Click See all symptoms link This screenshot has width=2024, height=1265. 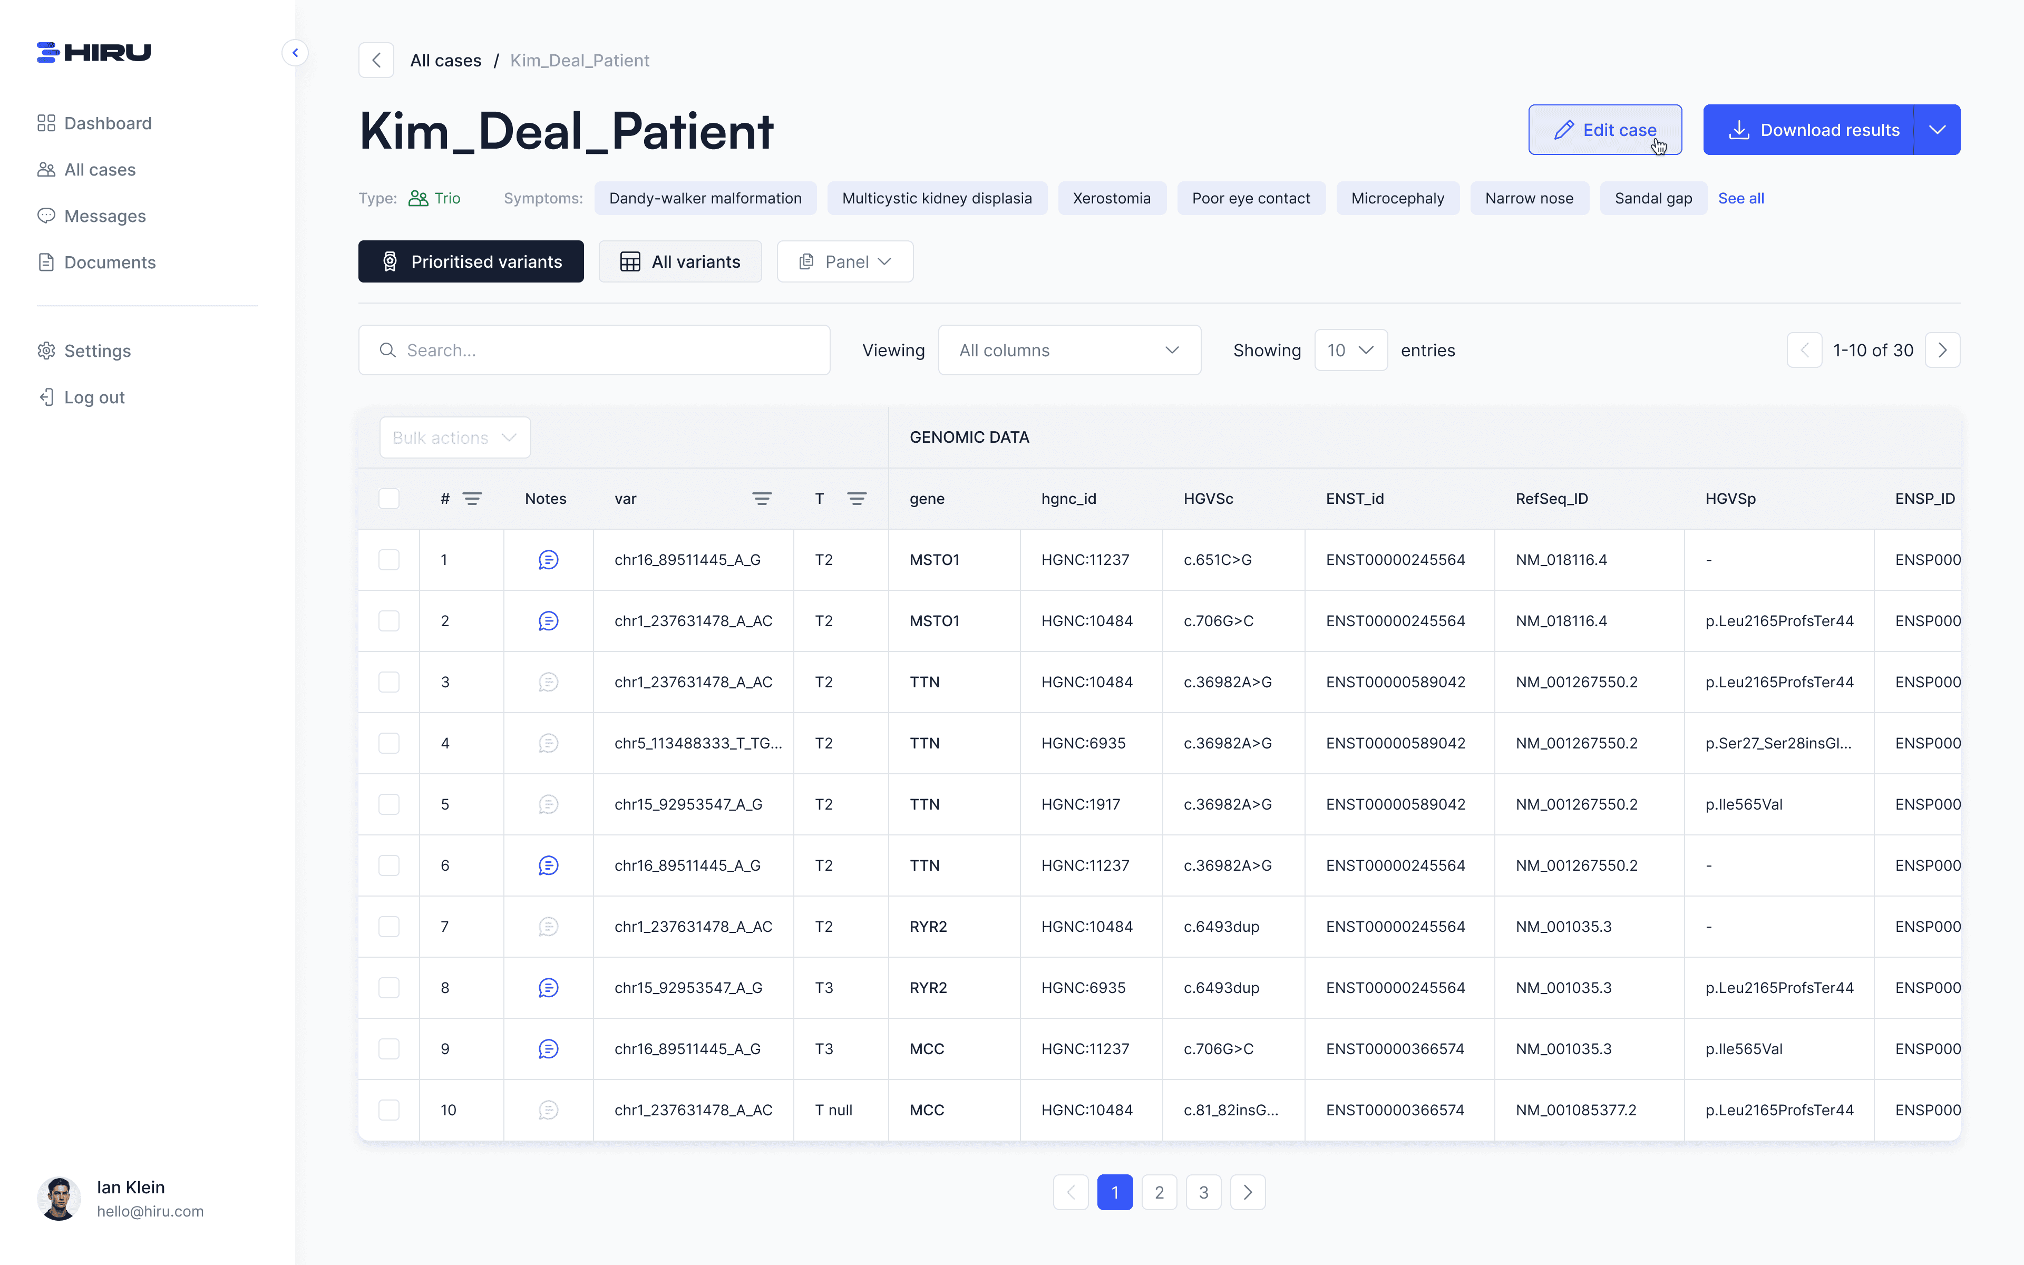1740,198
